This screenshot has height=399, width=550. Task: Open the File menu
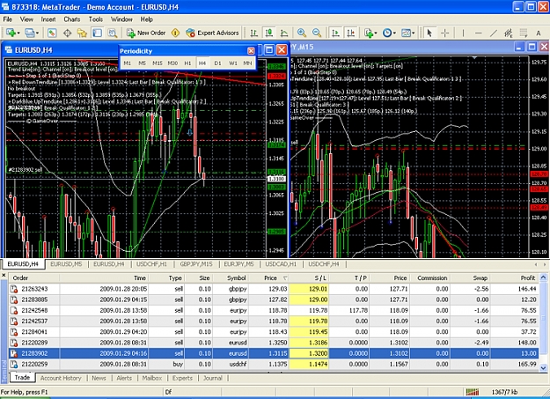pyautogui.click(x=7, y=19)
